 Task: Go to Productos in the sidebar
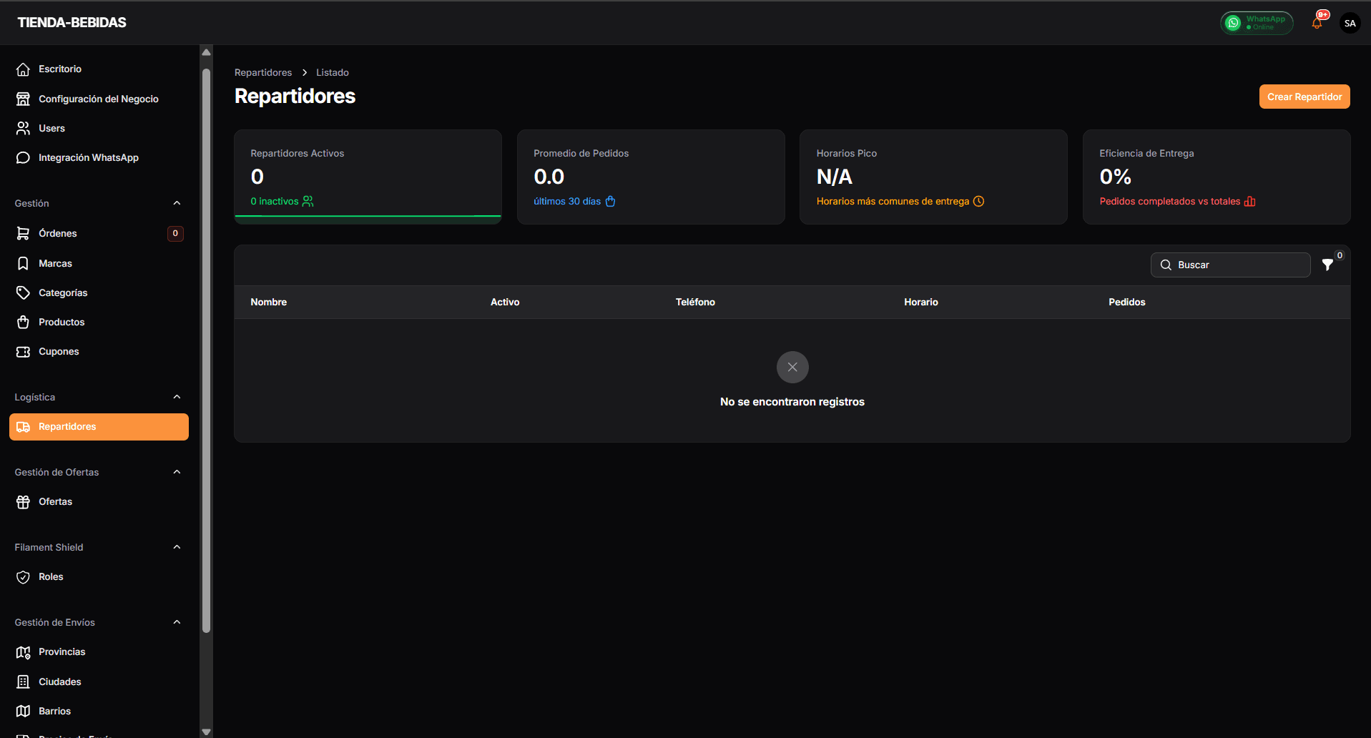(62, 323)
